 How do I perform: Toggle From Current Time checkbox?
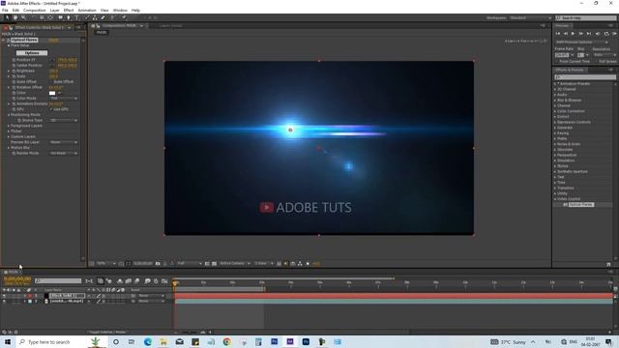pos(557,62)
